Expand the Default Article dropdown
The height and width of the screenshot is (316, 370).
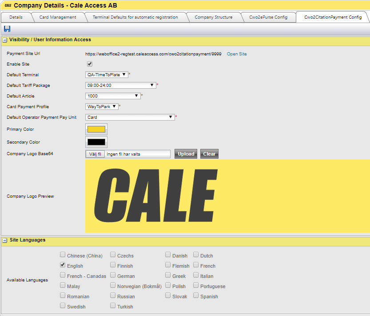[113, 96]
